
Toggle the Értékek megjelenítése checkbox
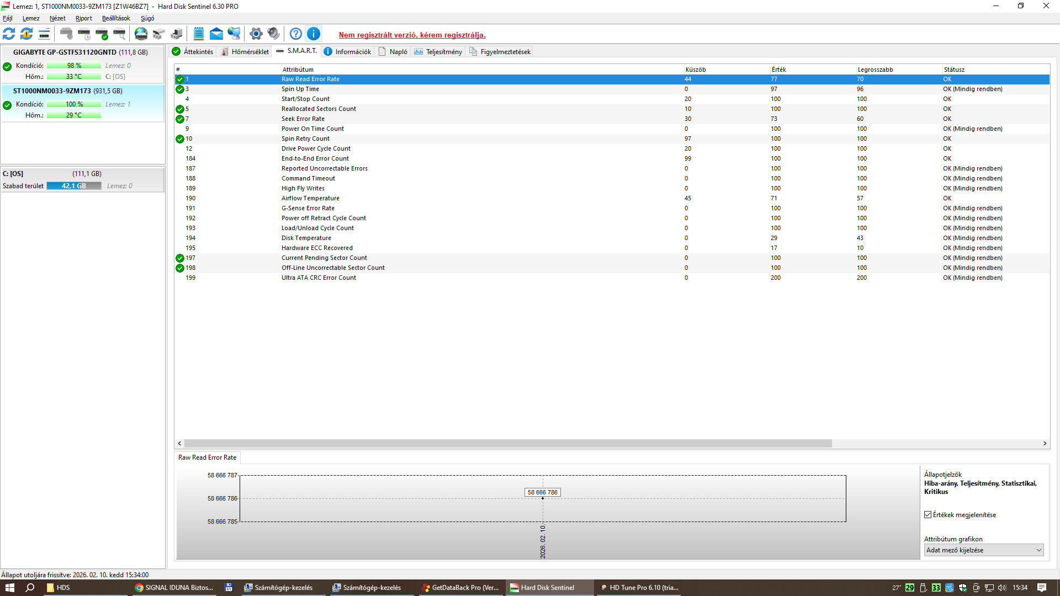[x=928, y=515]
